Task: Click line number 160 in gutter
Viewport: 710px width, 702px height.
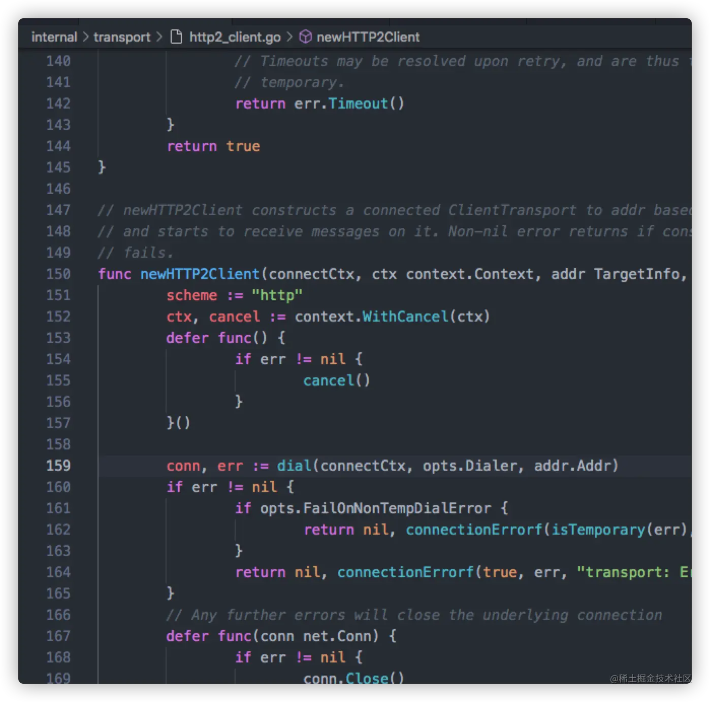Action: point(58,487)
